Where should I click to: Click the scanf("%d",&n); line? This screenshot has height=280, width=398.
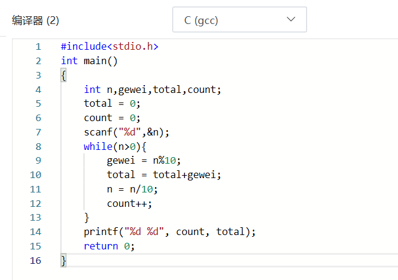pyautogui.click(x=126, y=133)
